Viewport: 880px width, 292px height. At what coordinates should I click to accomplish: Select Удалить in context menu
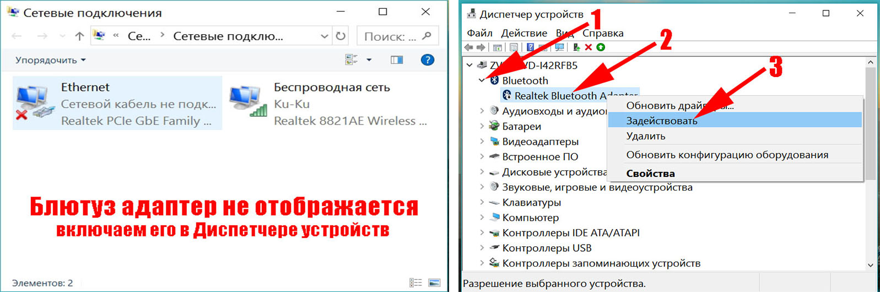coord(735,136)
